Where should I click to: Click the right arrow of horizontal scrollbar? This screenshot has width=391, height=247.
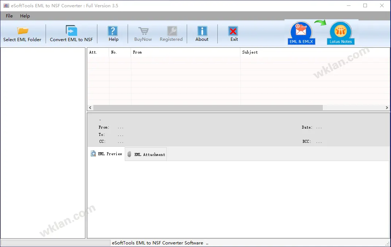pyautogui.click(x=387, y=107)
